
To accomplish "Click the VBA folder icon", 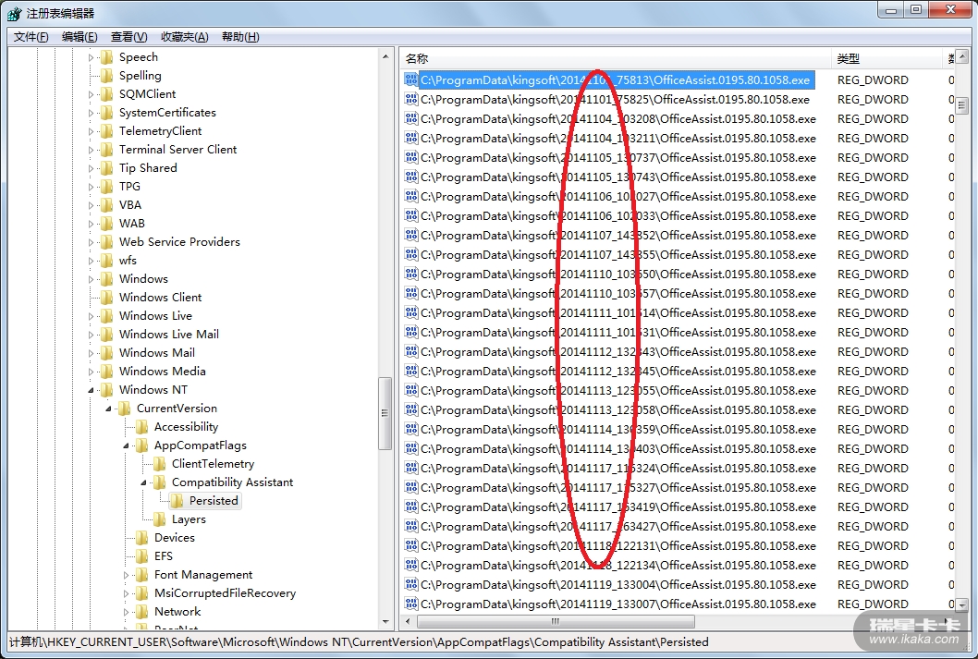I will [107, 205].
